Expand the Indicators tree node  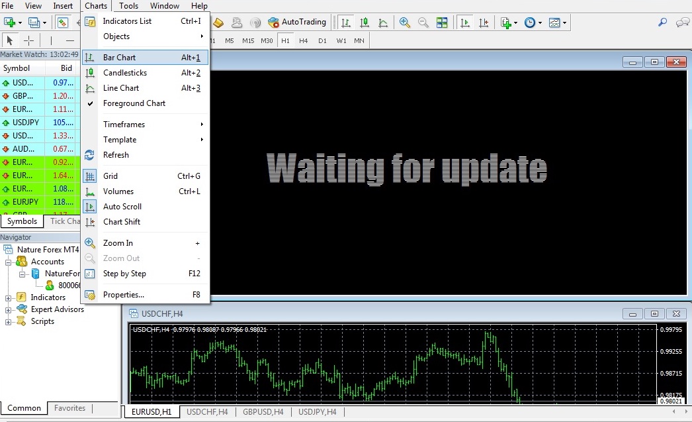point(8,298)
